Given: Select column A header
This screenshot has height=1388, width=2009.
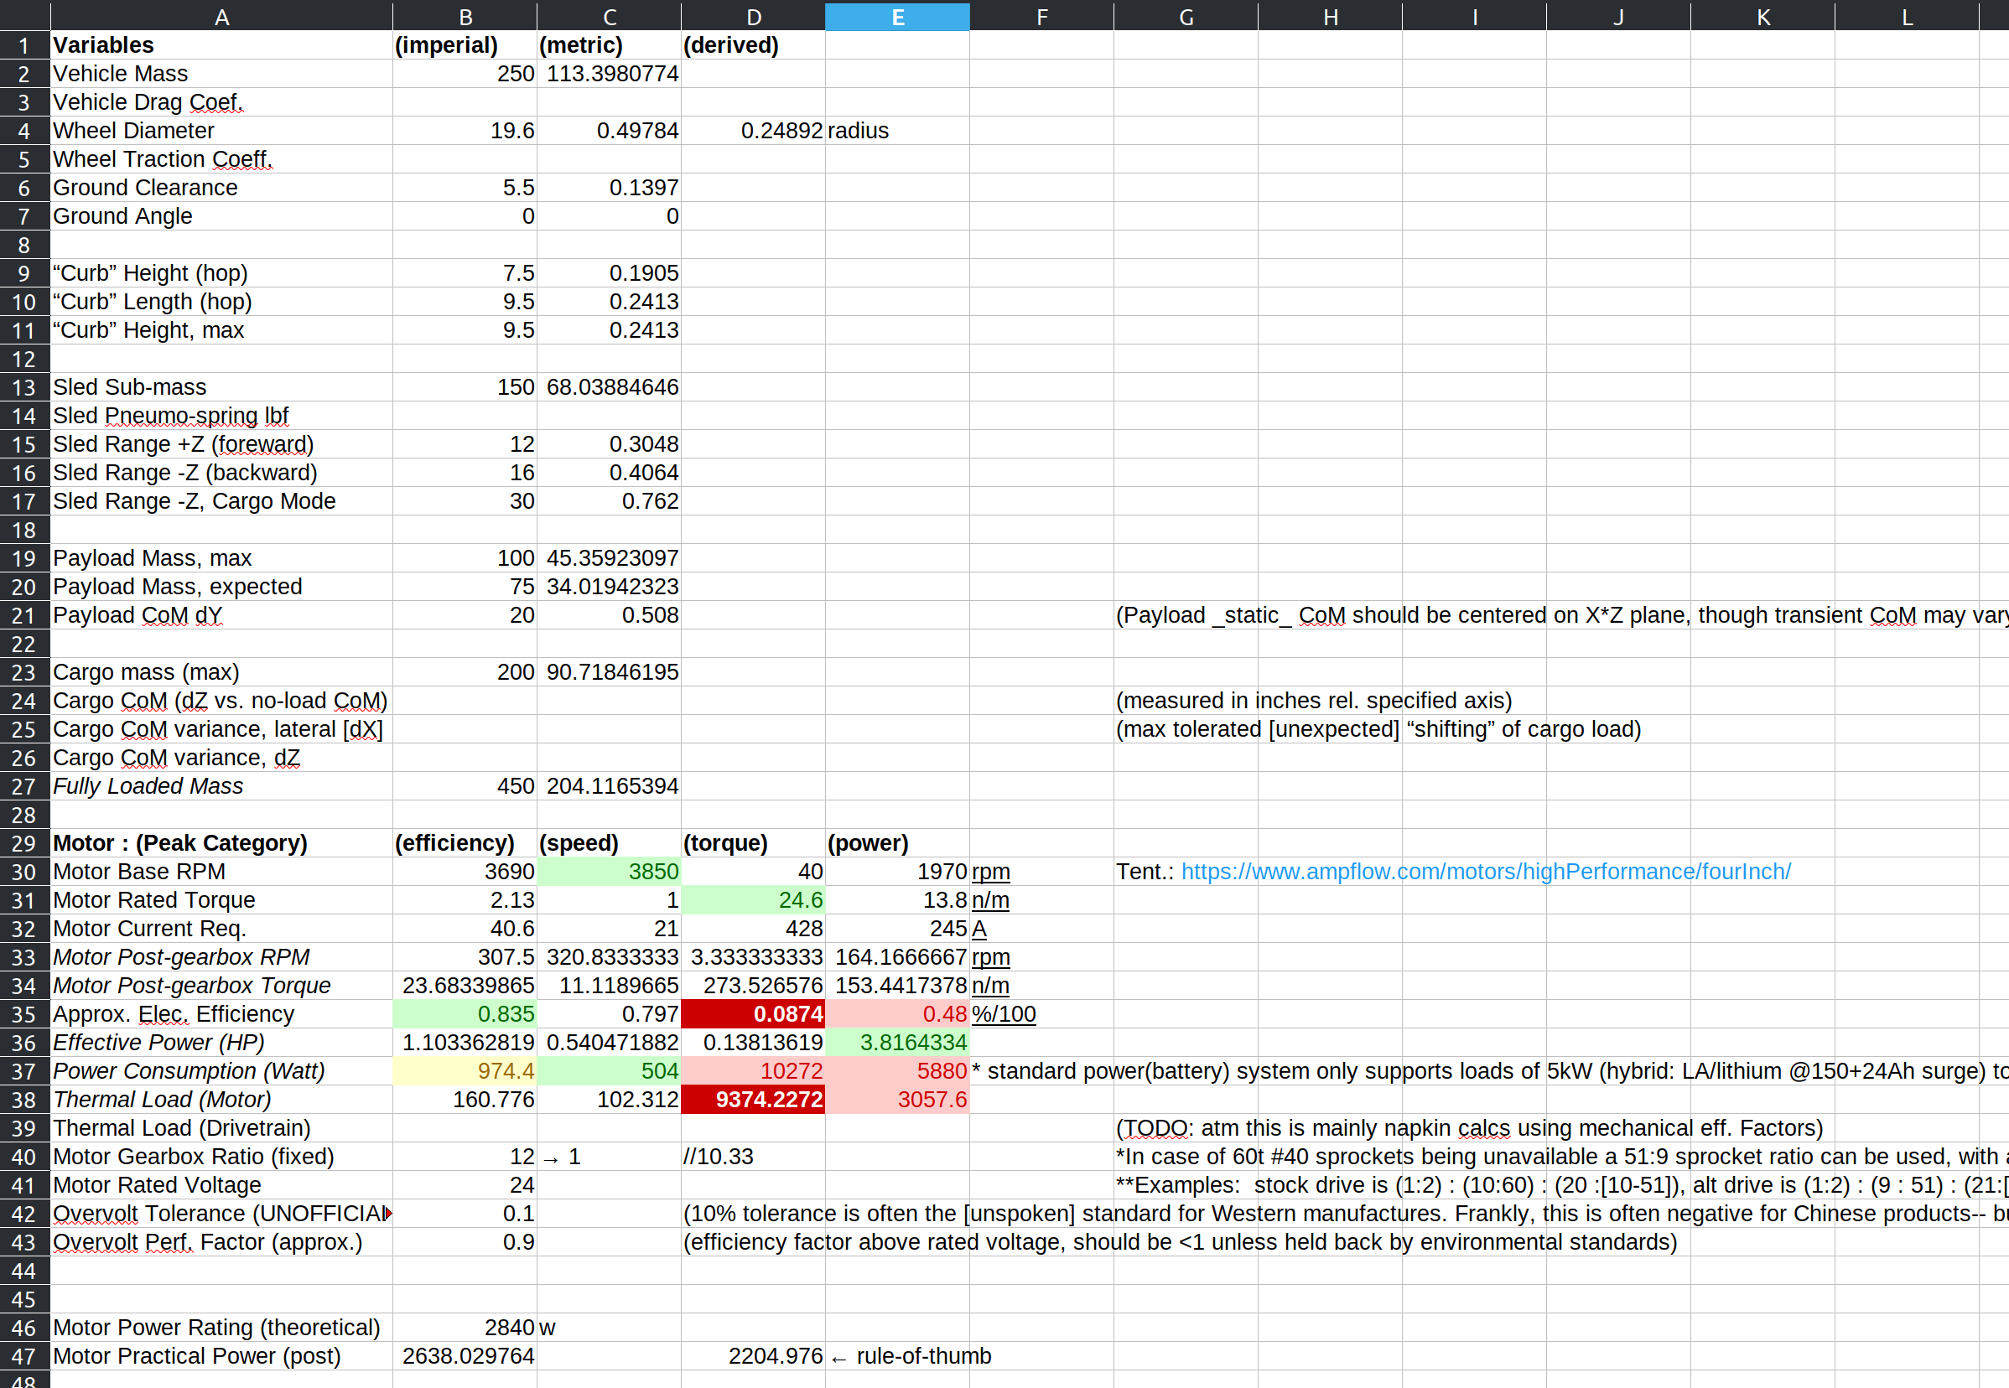Looking at the screenshot, I should point(221,17).
